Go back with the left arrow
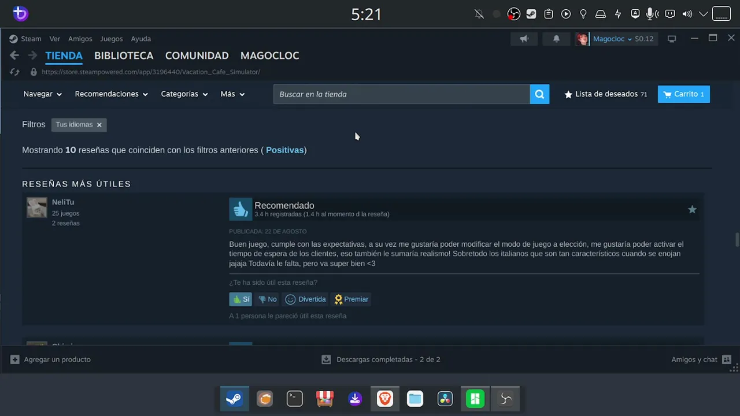 [x=14, y=55]
